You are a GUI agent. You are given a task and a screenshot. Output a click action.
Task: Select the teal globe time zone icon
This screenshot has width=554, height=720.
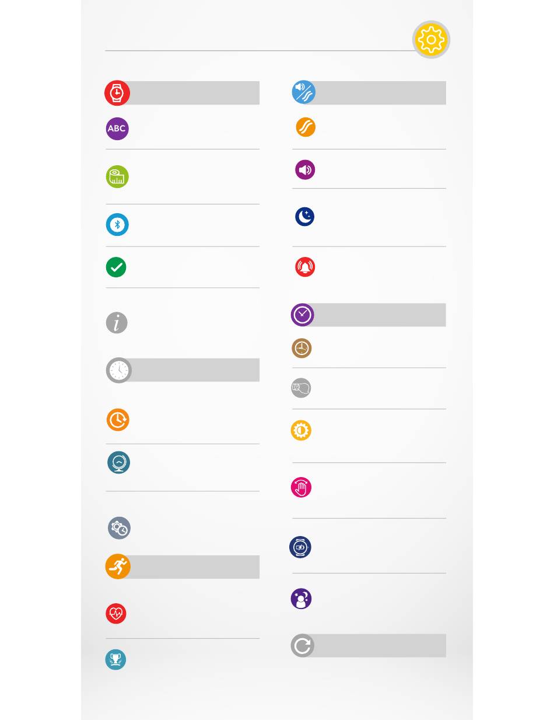[118, 462]
